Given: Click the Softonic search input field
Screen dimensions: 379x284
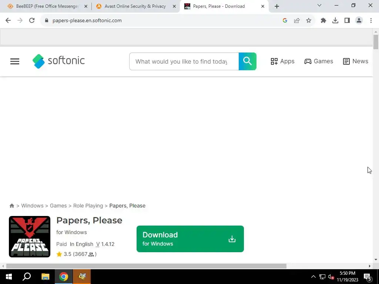Looking at the screenshot, I should 184,61.
